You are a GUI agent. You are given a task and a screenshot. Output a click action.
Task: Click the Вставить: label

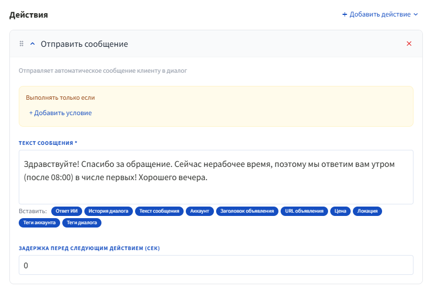[x=33, y=211]
